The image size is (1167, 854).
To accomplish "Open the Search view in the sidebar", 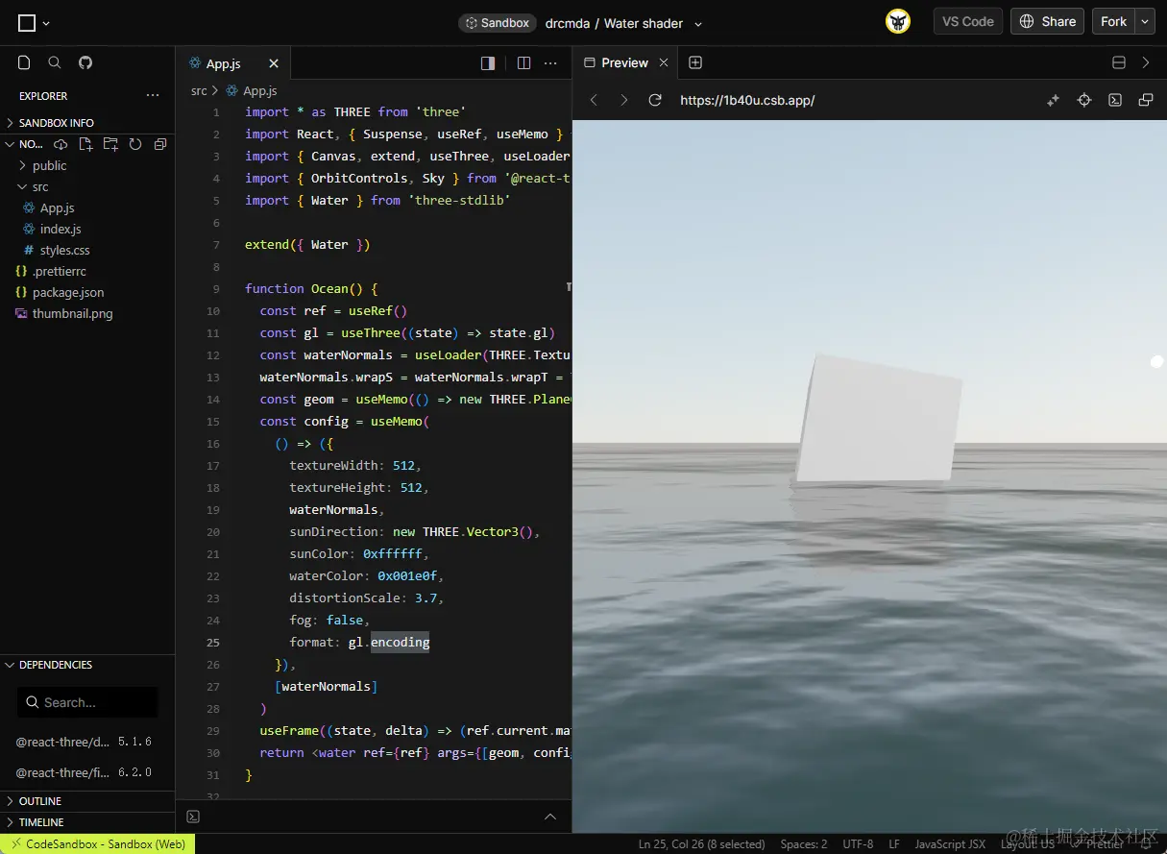I will pos(55,62).
